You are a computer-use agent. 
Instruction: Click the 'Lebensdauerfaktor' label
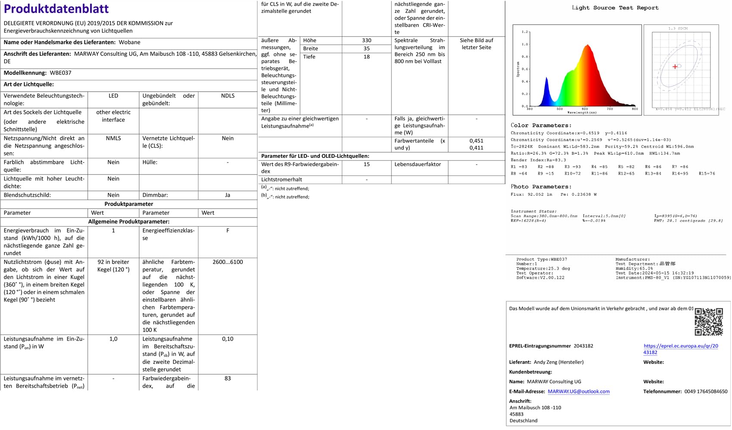pyautogui.click(x=418, y=164)
